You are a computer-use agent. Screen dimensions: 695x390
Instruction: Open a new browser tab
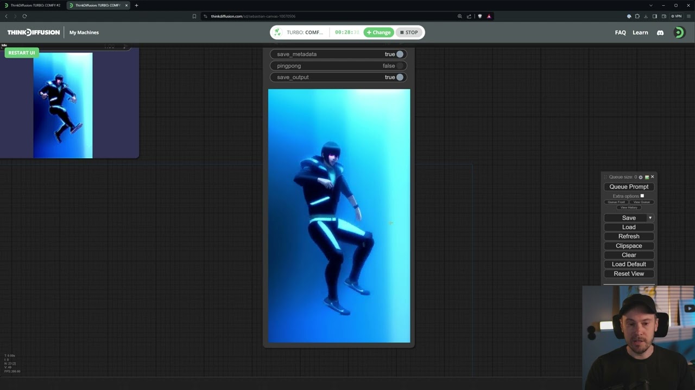[136, 5]
